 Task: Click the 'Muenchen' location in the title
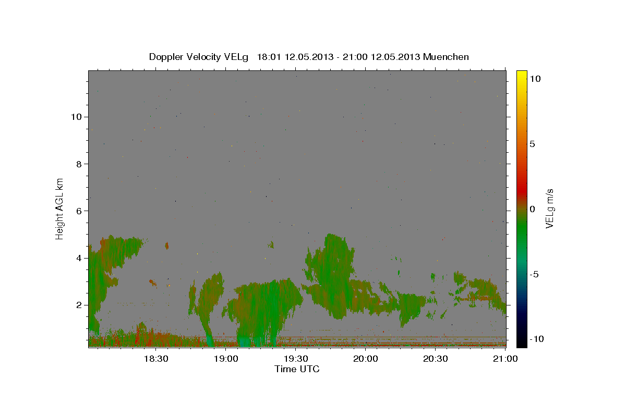(x=446, y=57)
